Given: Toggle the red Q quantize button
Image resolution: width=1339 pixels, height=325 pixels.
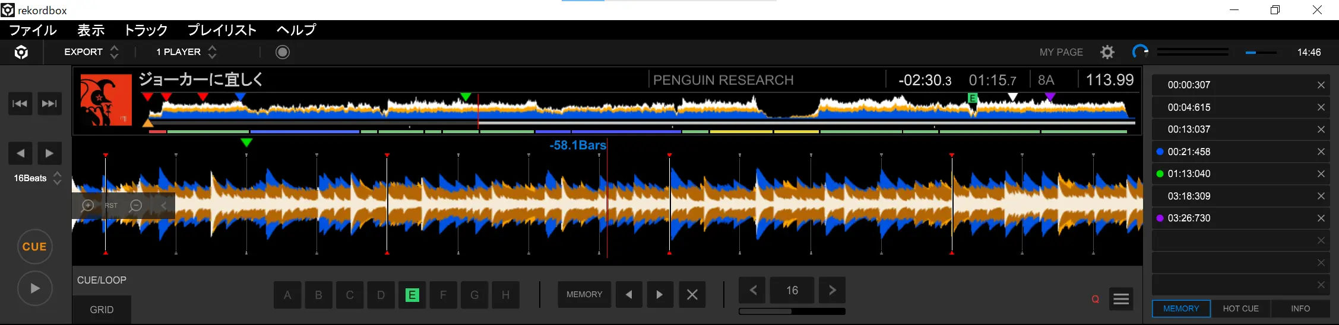Looking at the screenshot, I should pos(1095,300).
